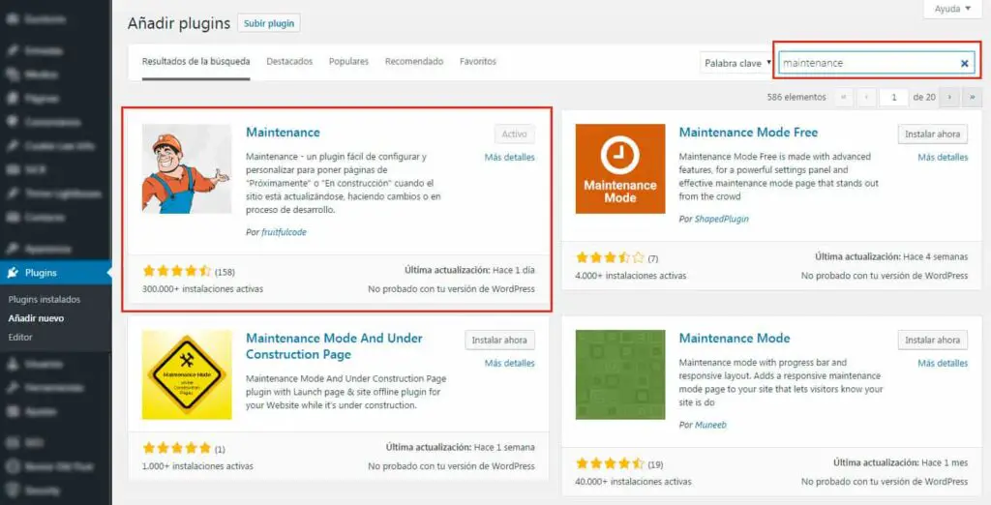
Task: Open Más detalles for Muneeb's Maintenance Mode
Action: 943,364
